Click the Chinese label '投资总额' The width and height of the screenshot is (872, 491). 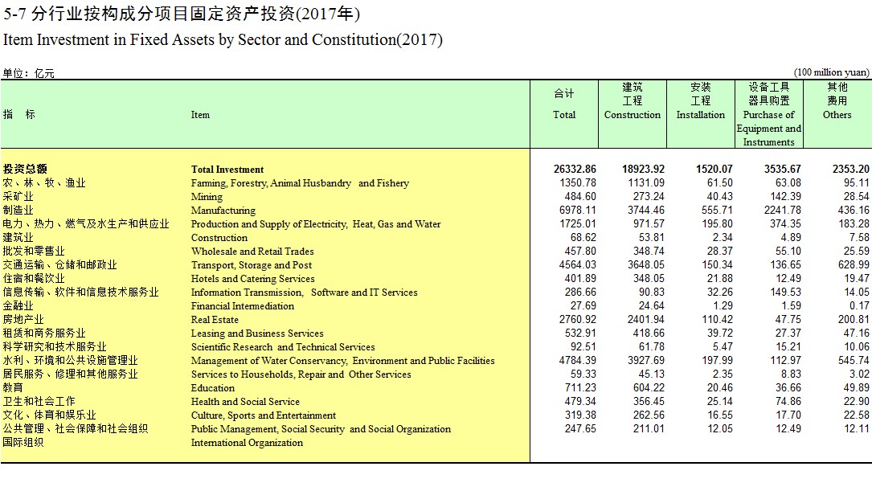[25, 169]
